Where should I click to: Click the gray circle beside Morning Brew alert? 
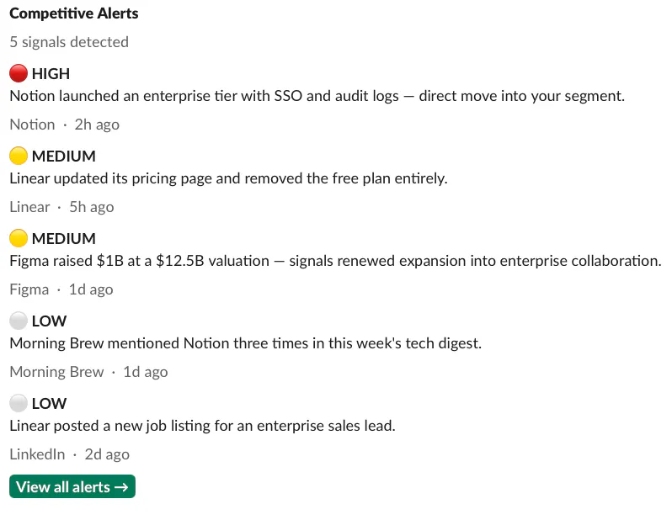coord(19,321)
